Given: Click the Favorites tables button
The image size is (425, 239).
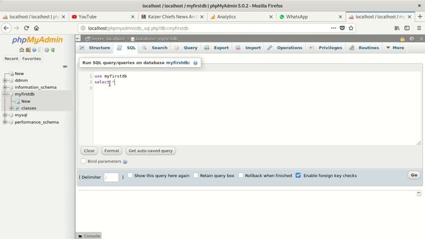Looking at the screenshot, I should point(31,58).
